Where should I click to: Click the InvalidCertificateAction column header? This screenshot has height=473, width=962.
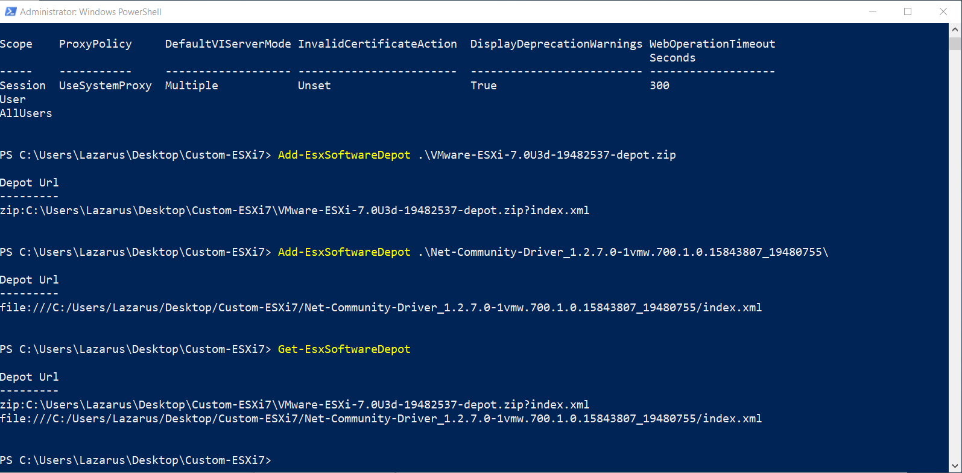coord(378,44)
